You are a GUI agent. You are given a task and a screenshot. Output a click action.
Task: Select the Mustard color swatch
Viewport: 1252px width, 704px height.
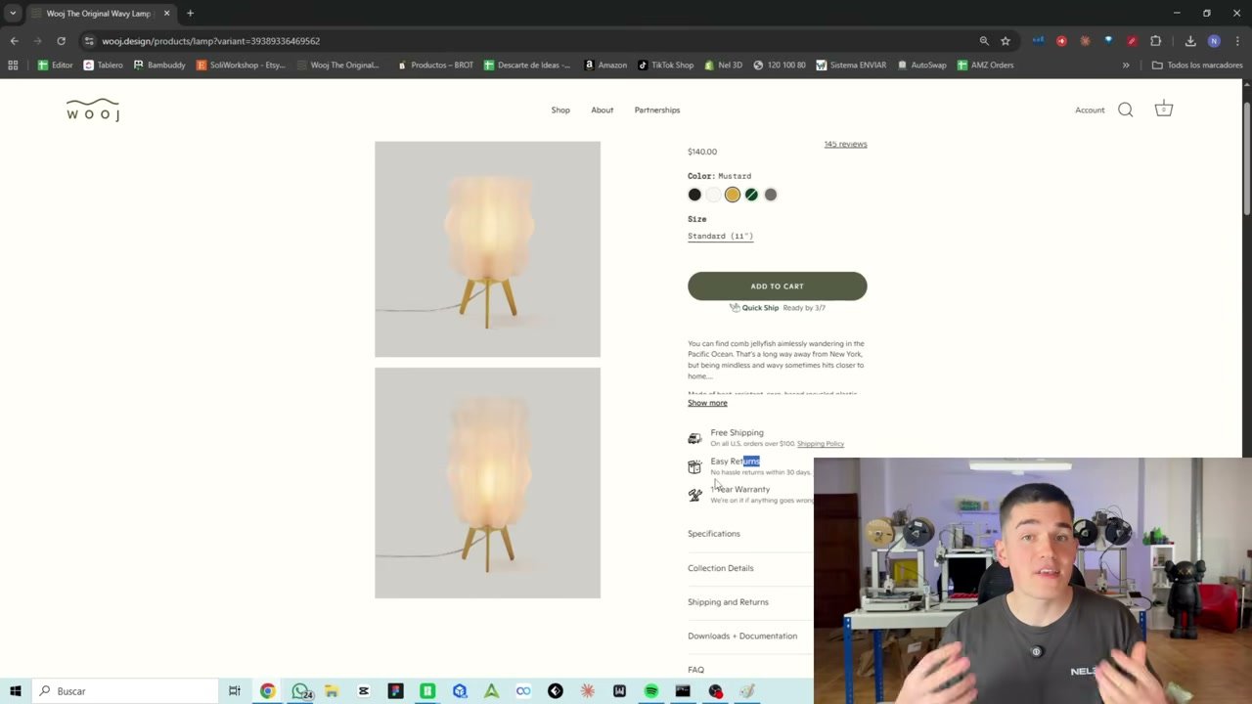pyautogui.click(x=733, y=195)
